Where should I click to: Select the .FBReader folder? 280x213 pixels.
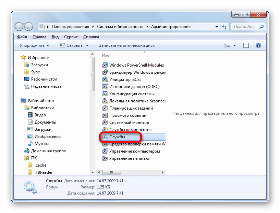[40, 172]
